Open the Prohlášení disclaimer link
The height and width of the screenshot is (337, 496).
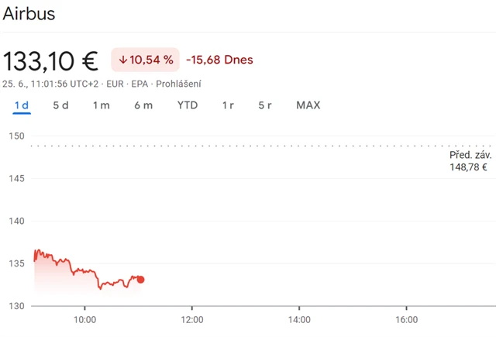pos(181,83)
